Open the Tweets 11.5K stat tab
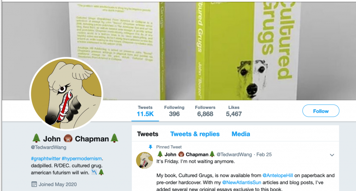 click(145, 111)
